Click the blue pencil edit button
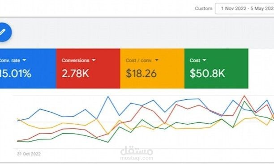 [4, 32]
